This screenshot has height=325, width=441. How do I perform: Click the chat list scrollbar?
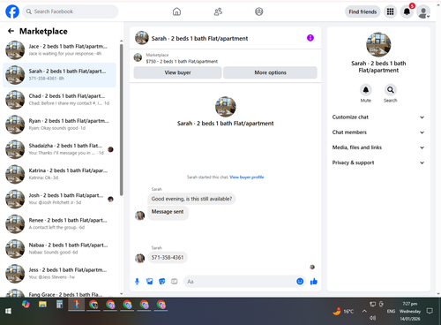click(x=121, y=120)
